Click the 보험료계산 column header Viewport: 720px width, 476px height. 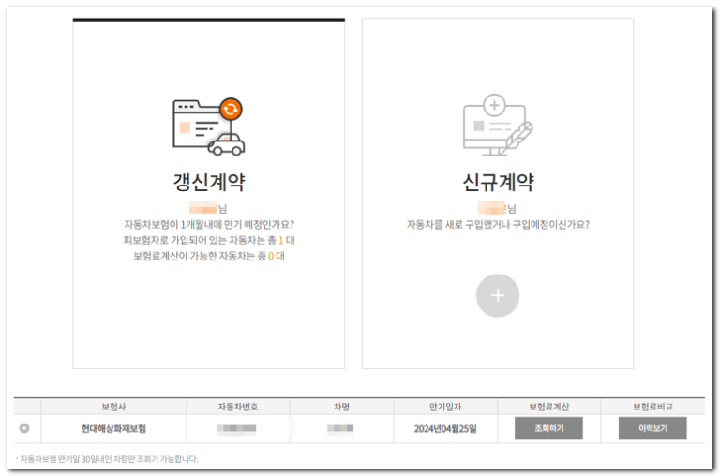[548, 407]
